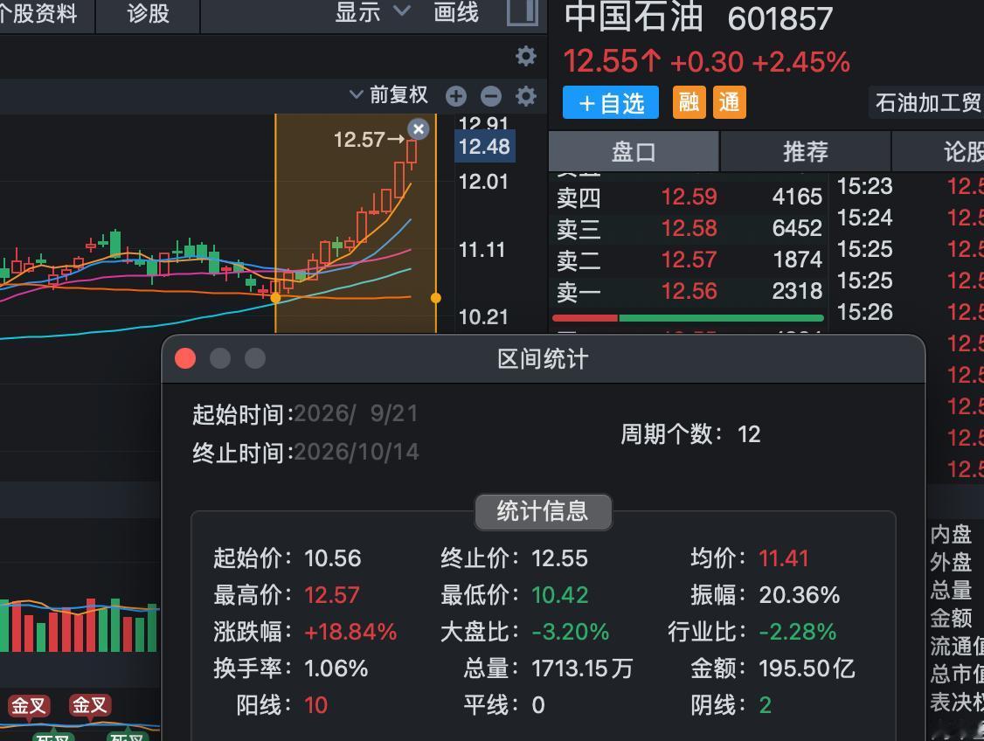Click the 外盘 label in side panel
Image resolution: width=984 pixels, height=741 pixels.
click(951, 563)
